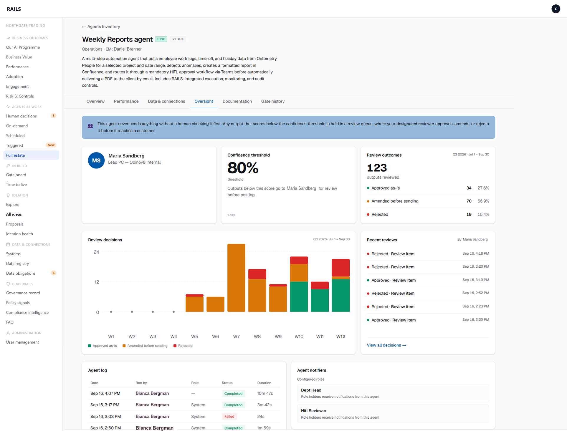Click the Failed status in Agent log

coord(229,416)
